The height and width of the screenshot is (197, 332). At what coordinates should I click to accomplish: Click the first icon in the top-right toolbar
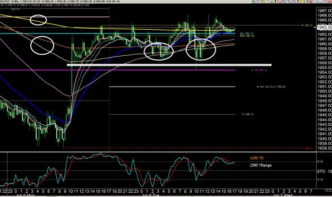pyautogui.click(x=253, y=1)
